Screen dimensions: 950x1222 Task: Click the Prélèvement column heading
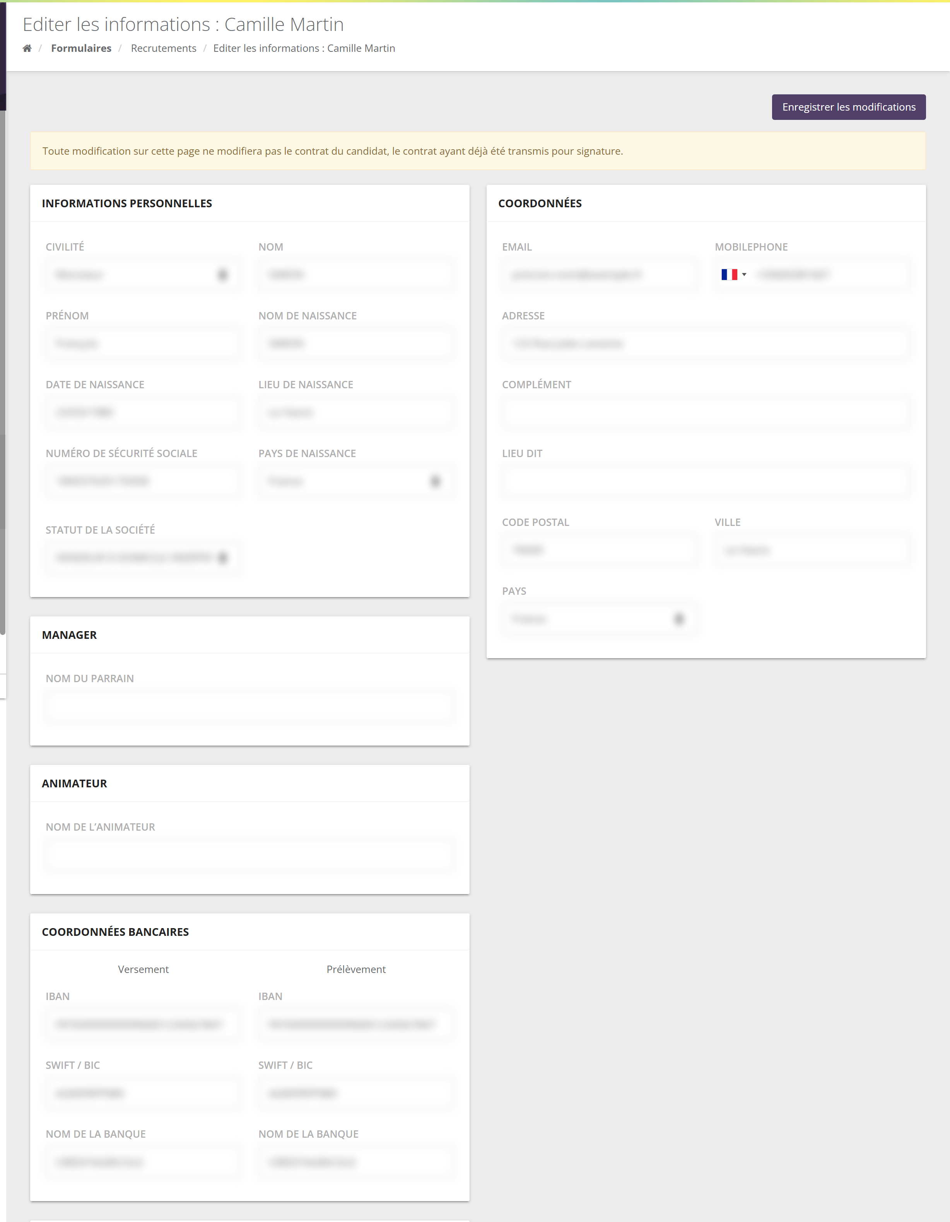pos(356,969)
